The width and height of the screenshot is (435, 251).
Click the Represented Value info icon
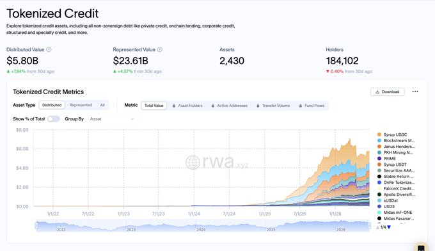point(160,50)
